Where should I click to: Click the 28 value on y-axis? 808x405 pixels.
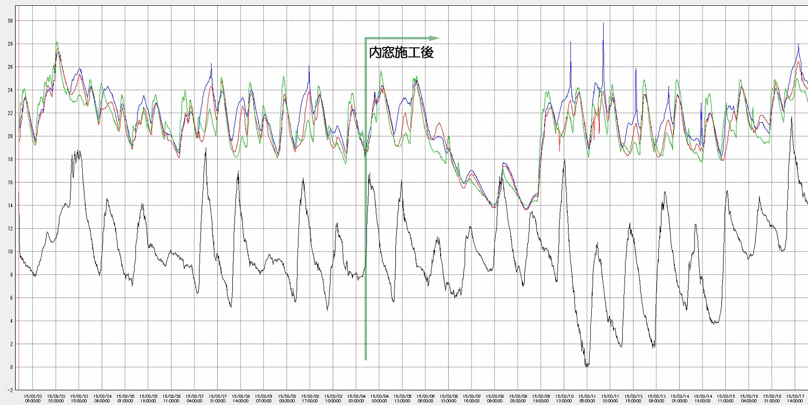pyautogui.click(x=10, y=44)
